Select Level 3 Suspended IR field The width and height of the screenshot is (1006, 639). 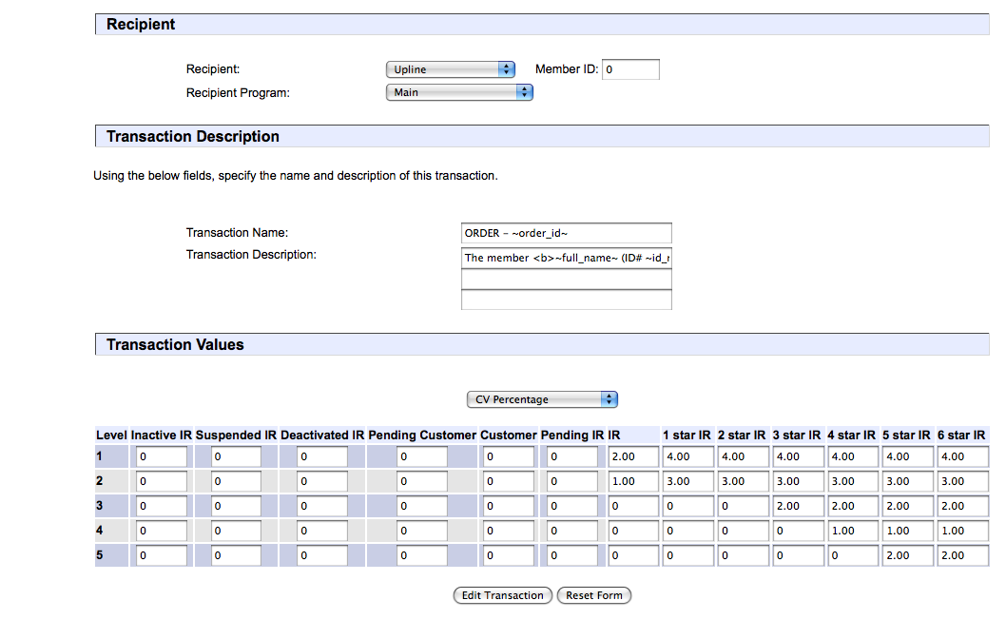(x=235, y=506)
